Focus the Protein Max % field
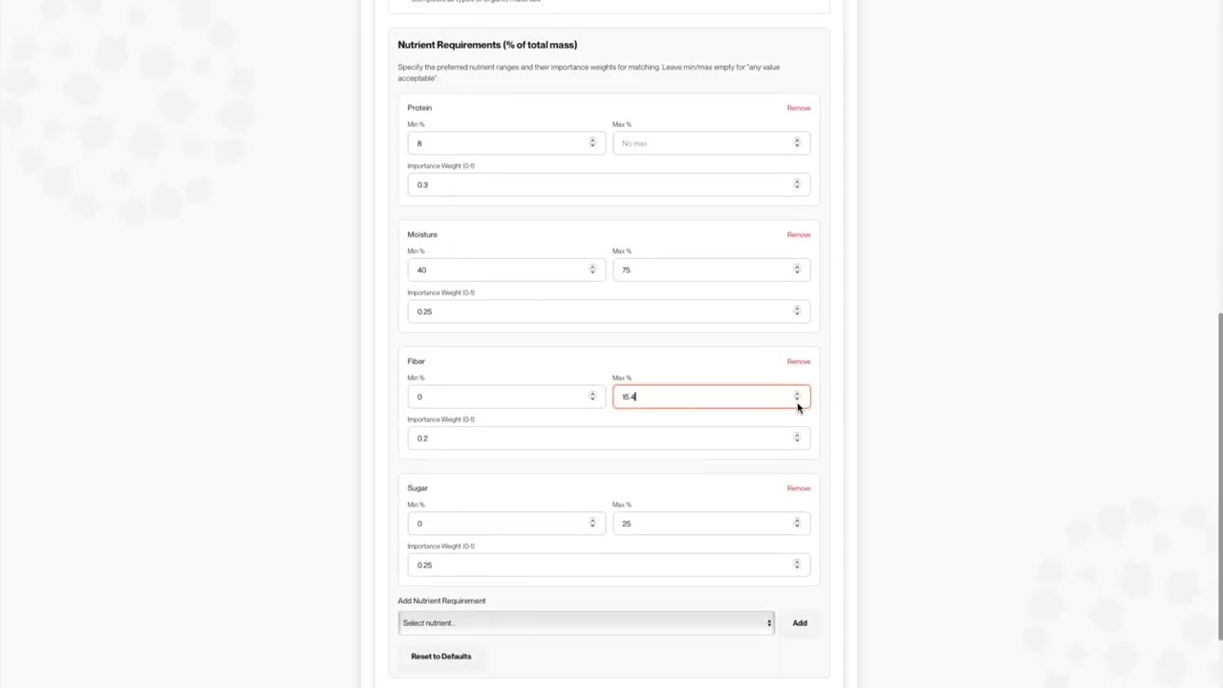This screenshot has height=688, width=1223. pos(702,143)
